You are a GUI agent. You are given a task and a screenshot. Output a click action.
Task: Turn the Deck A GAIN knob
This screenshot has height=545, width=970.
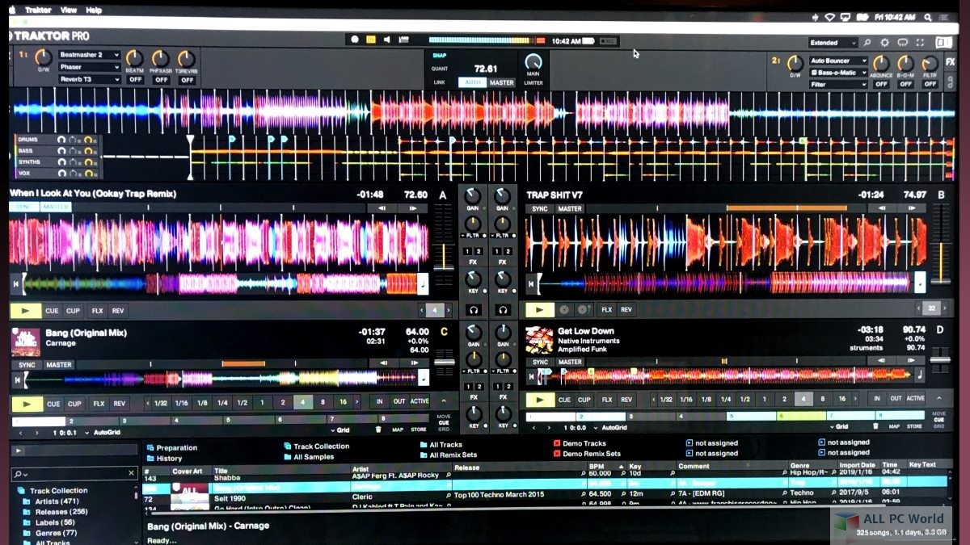[473, 195]
